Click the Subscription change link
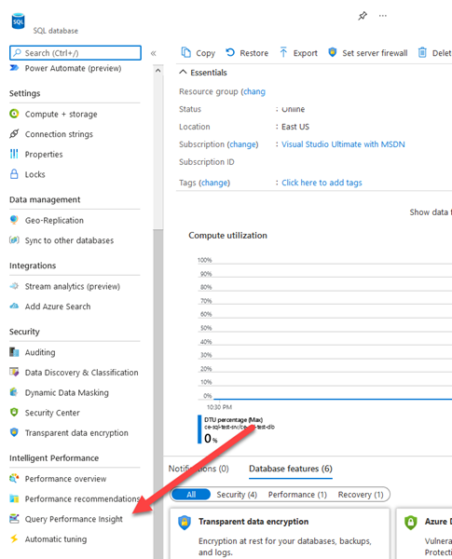The image size is (452, 559). tap(242, 144)
